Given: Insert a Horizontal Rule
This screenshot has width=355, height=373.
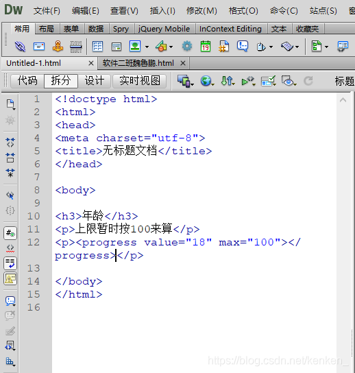Looking at the screenshot, I should [x=76, y=47].
